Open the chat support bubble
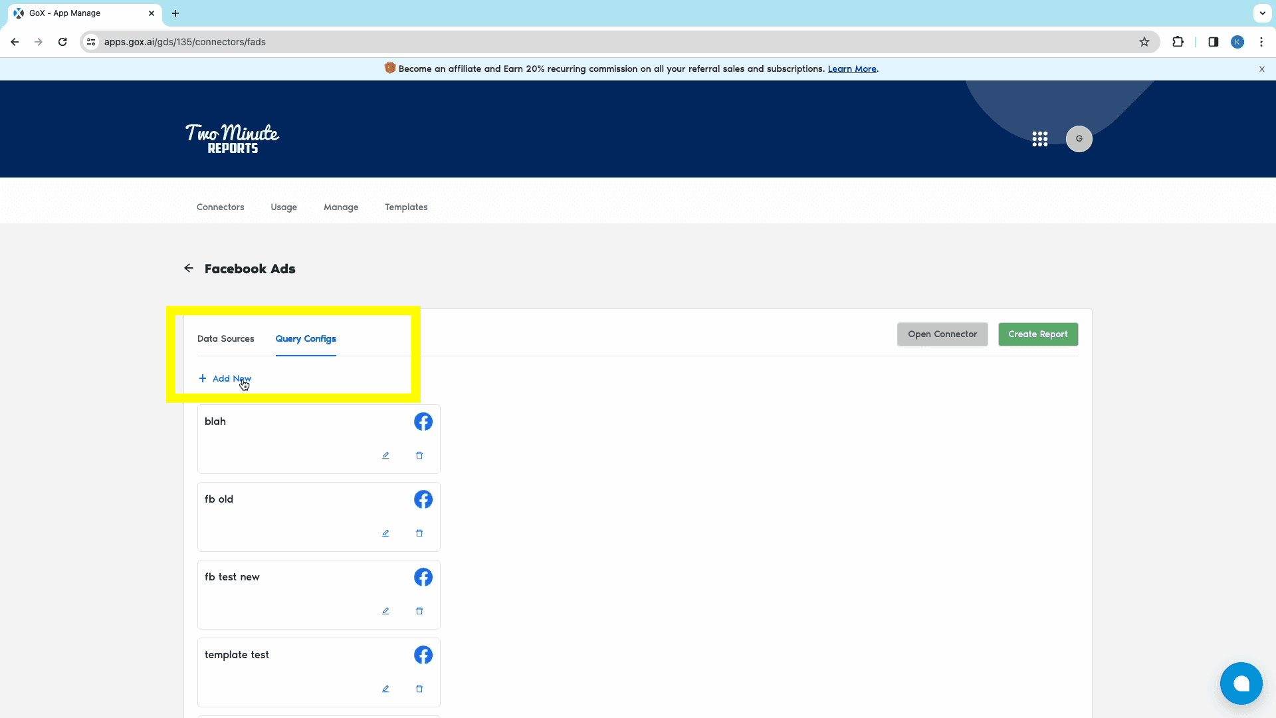The height and width of the screenshot is (718, 1276). coord(1241,683)
